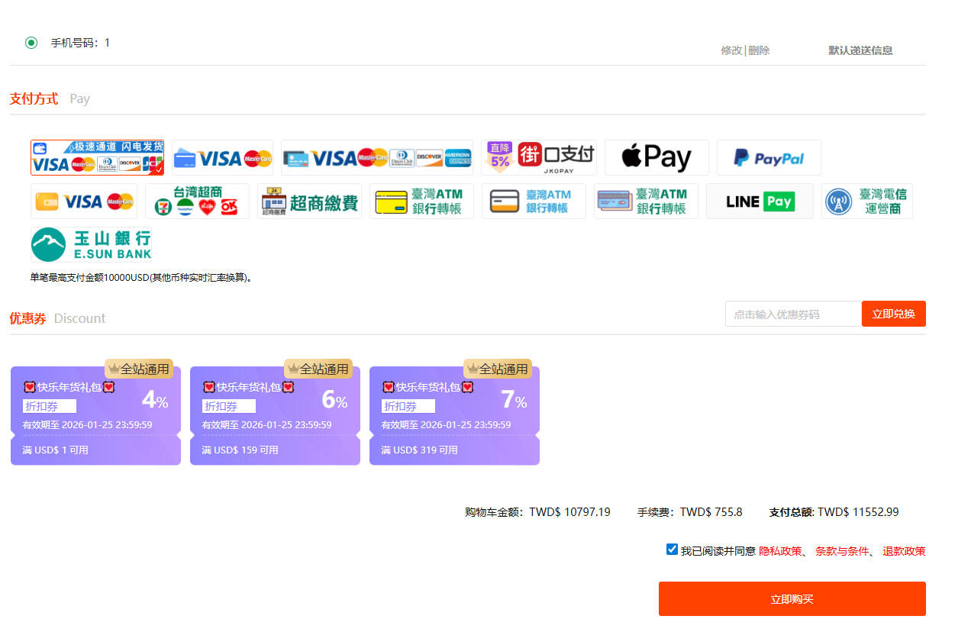Select the 手机号码 address radio button
Viewport: 955px width, 632px height.
(x=31, y=43)
